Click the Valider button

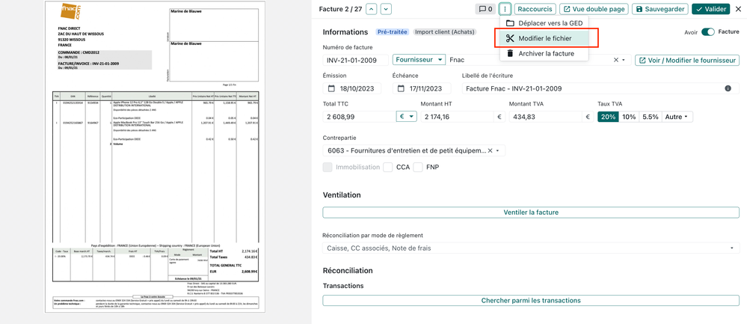point(710,9)
